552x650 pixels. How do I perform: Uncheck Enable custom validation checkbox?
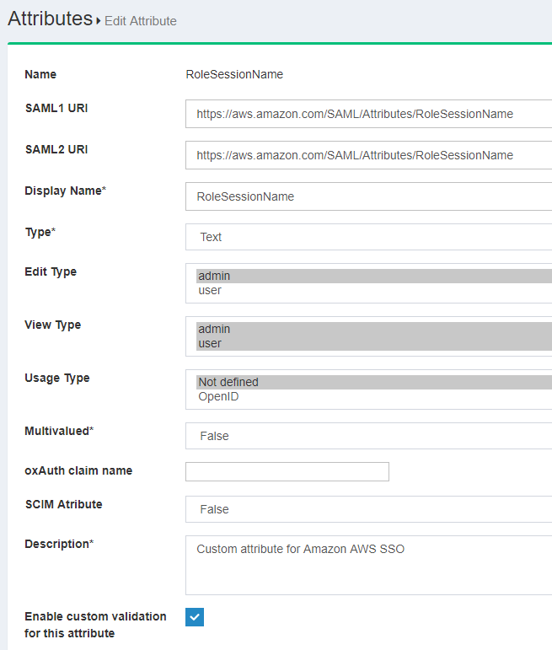[195, 617]
